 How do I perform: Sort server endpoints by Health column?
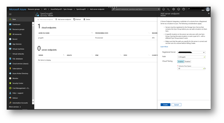click(x=69, y=55)
